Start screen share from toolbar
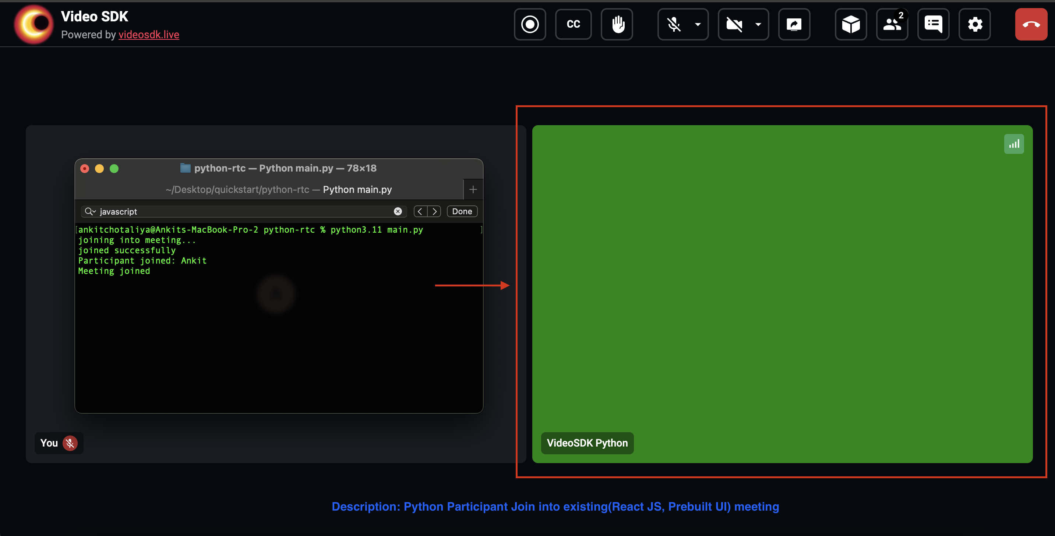This screenshot has width=1055, height=536. tap(794, 24)
